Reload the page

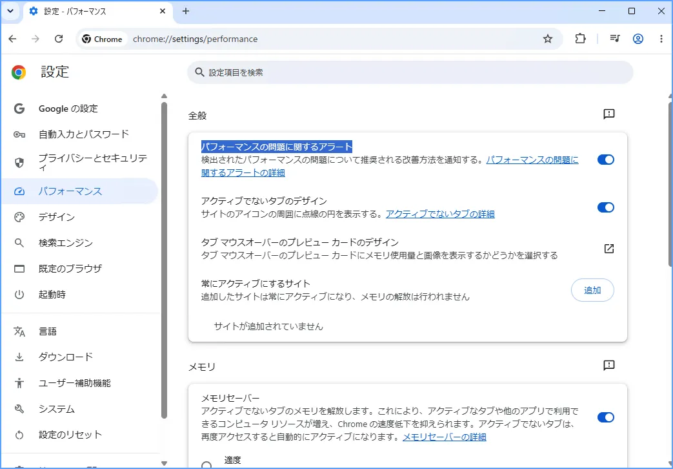point(59,39)
